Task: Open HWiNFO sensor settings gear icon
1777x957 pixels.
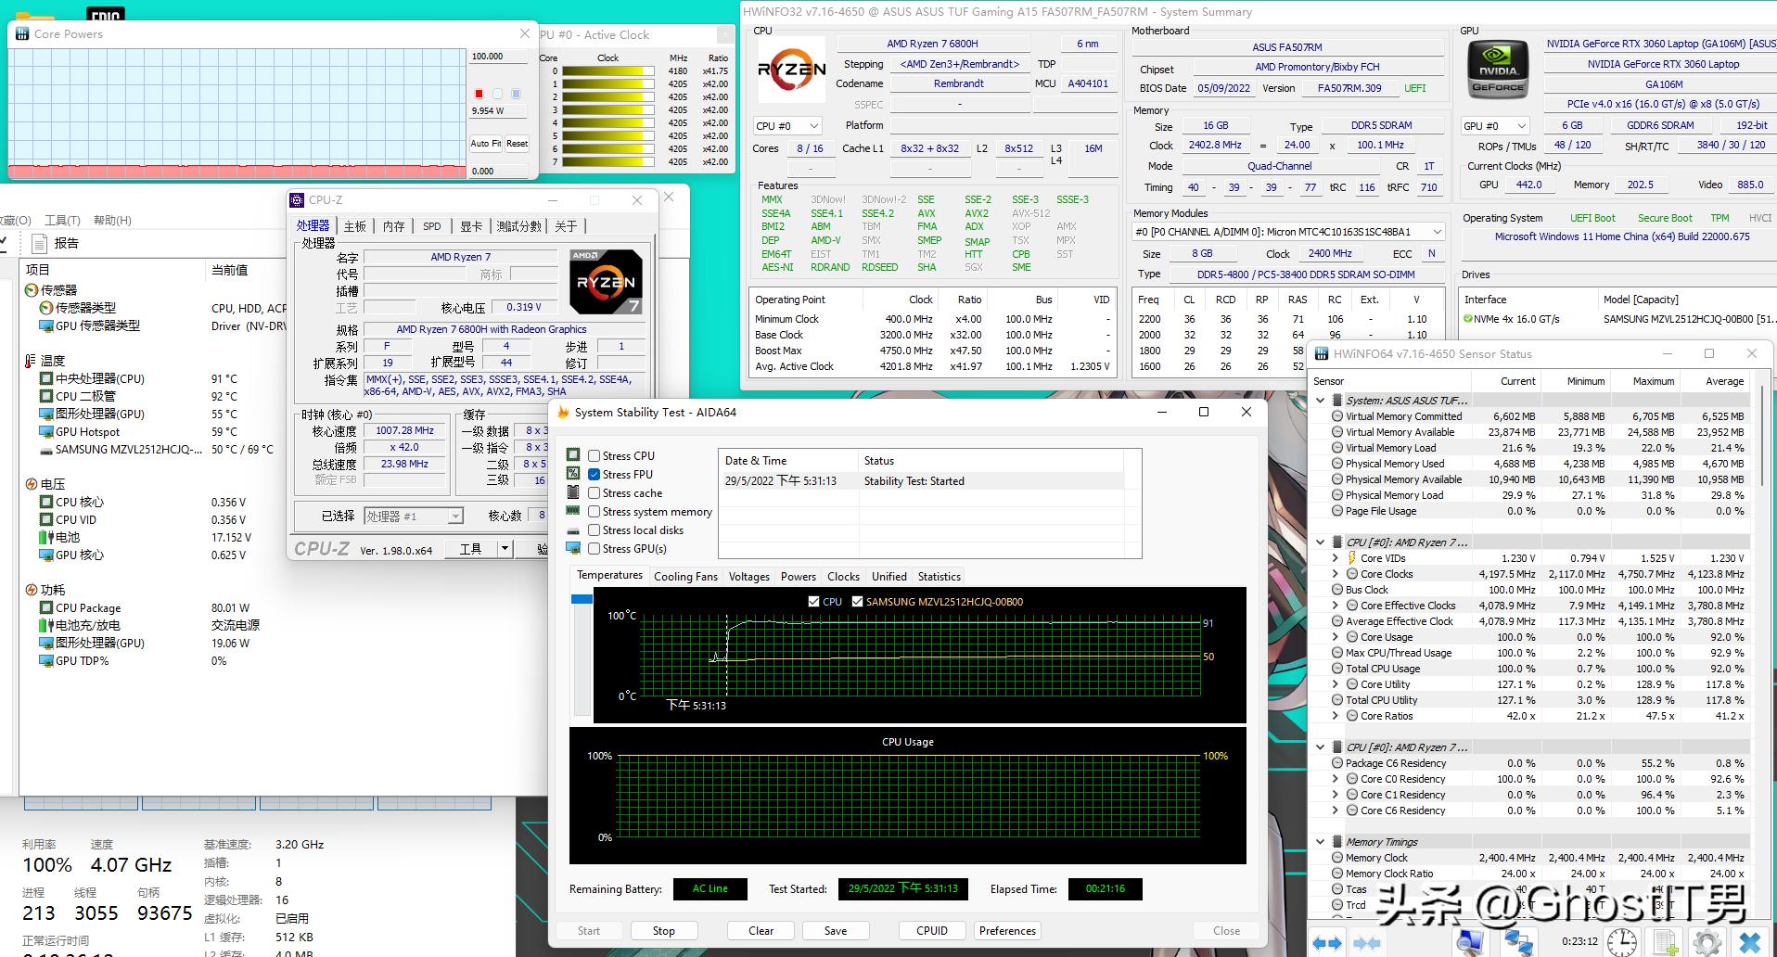Action: [1707, 942]
